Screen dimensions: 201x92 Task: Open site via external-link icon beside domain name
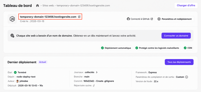79,17
